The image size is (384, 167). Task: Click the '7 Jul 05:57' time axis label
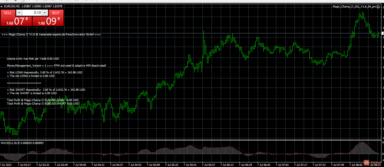point(209,165)
